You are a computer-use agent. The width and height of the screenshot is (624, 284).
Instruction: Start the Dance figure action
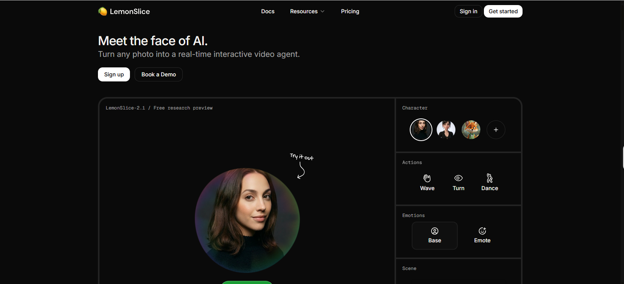[x=490, y=183]
